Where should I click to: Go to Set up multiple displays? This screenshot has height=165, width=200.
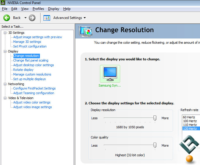(x=29, y=79)
